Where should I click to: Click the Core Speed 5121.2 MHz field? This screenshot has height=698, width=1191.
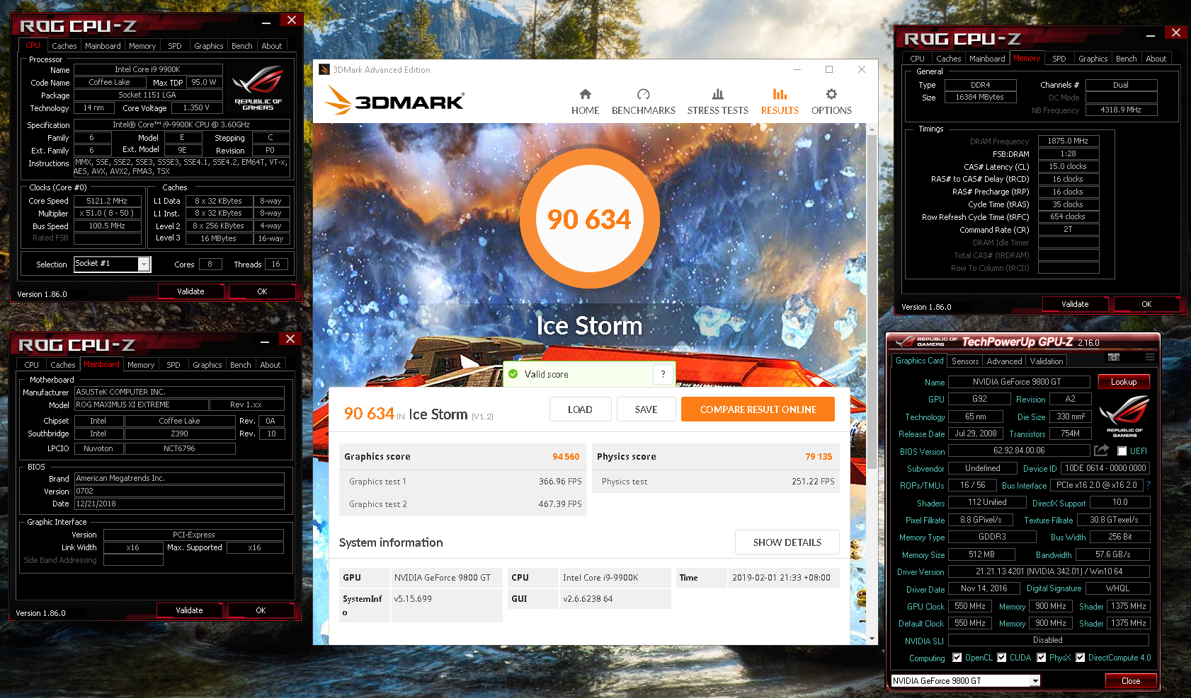pyautogui.click(x=108, y=201)
